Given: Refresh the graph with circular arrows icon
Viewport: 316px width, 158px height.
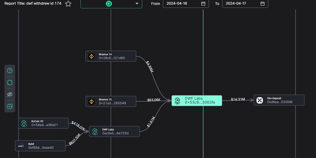Looking at the screenshot, I should (x=10, y=83).
